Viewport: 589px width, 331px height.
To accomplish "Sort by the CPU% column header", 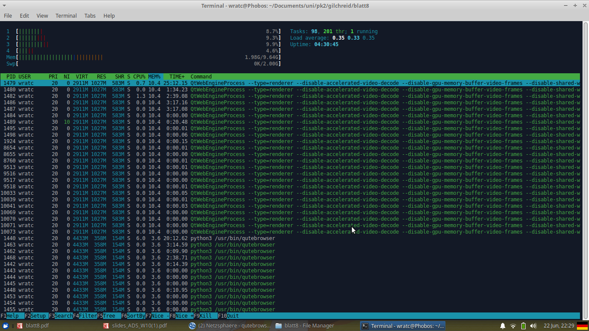I will coord(139,77).
